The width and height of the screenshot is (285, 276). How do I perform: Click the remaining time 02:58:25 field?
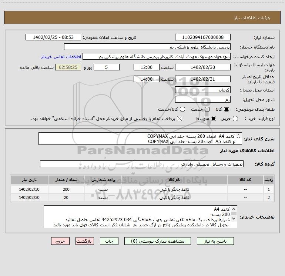68,67
